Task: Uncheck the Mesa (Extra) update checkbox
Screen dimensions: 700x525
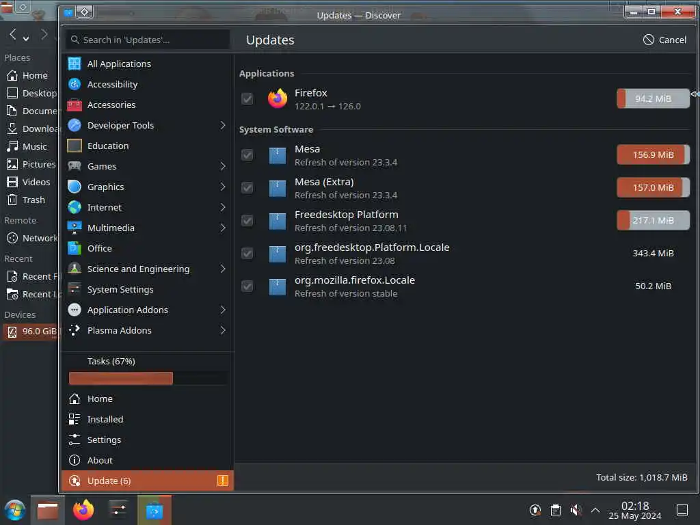Action: pyautogui.click(x=247, y=188)
